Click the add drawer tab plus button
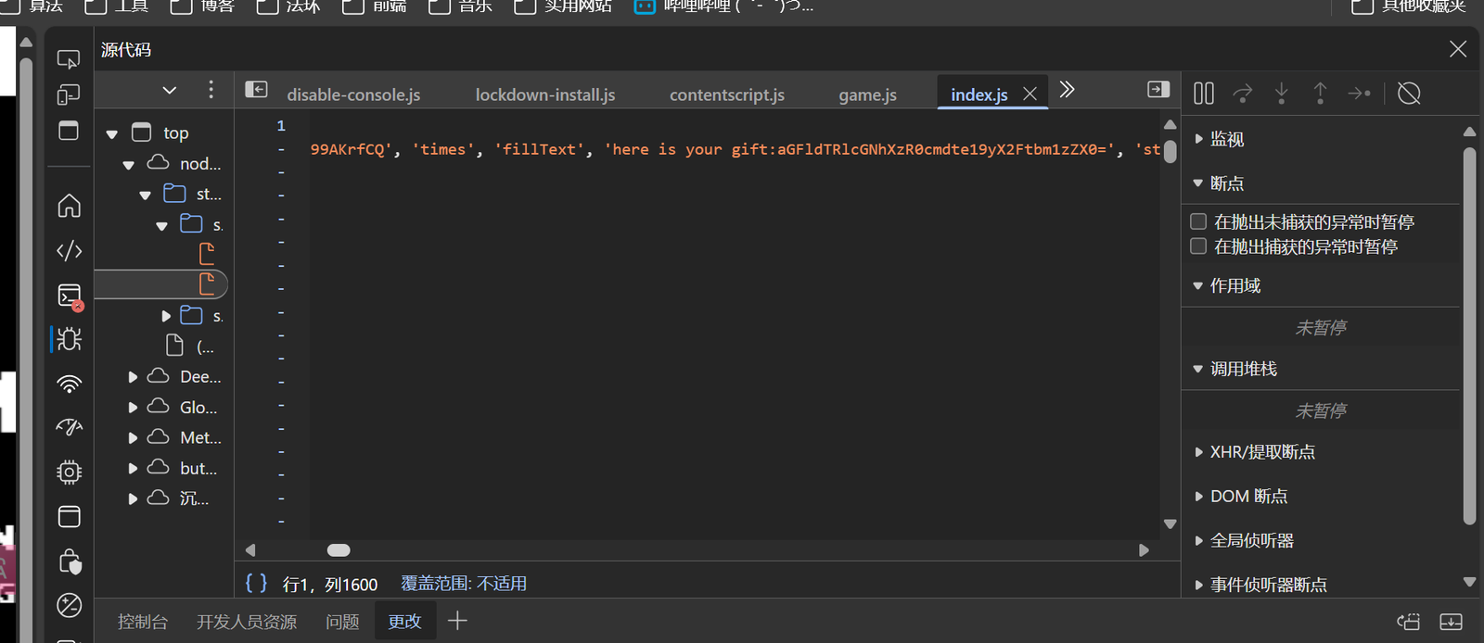 [457, 621]
